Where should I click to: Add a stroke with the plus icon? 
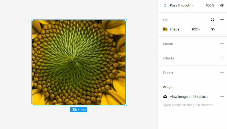222,44
